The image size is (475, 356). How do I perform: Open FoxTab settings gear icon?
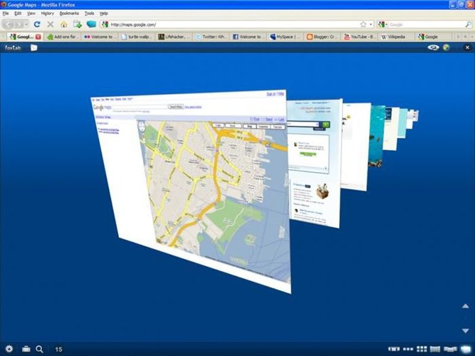coord(9,349)
